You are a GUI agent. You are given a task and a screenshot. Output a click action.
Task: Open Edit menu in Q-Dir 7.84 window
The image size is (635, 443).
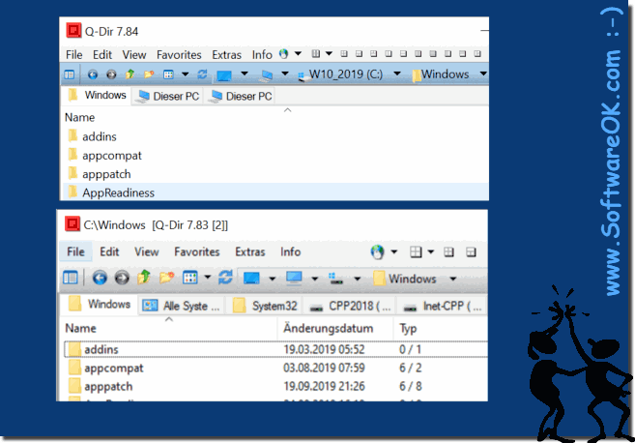tap(102, 54)
